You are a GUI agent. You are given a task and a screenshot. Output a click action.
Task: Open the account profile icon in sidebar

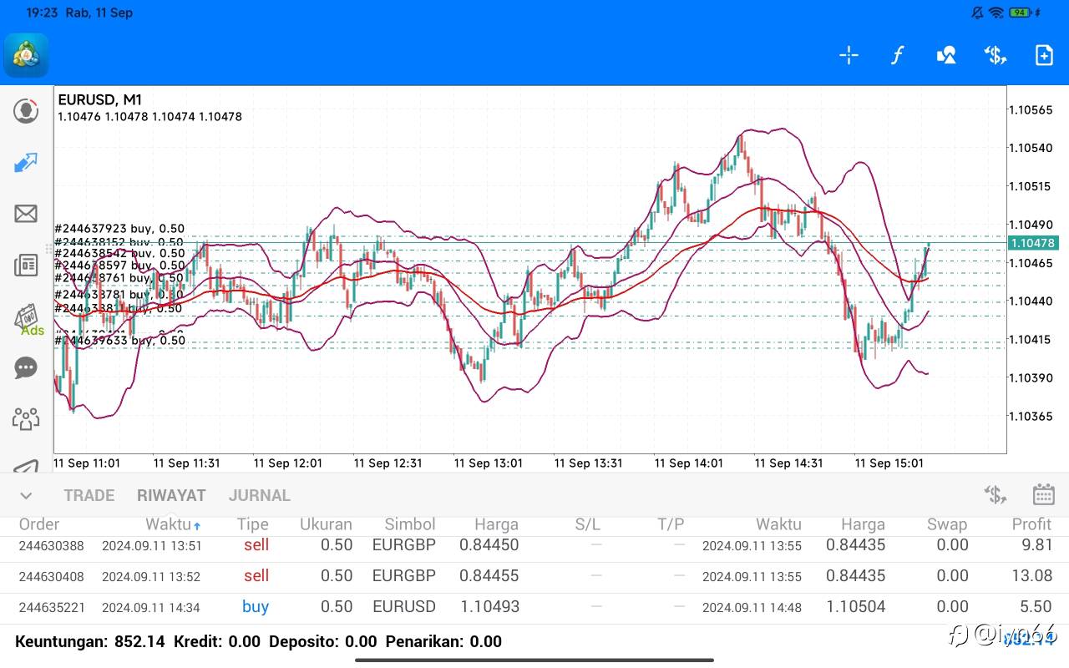pos(26,110)
